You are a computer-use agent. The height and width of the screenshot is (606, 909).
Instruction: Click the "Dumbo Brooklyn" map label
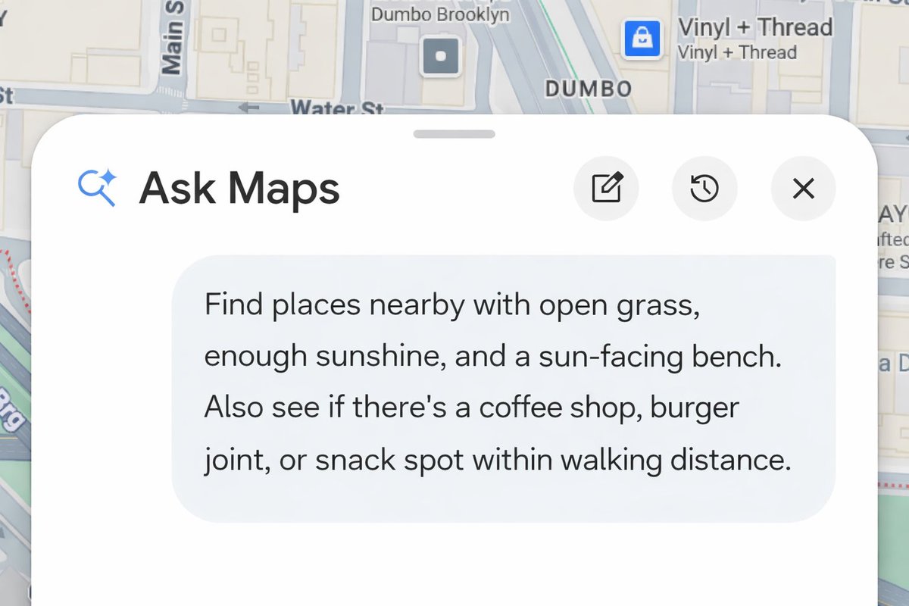click(x=440, y=15)
